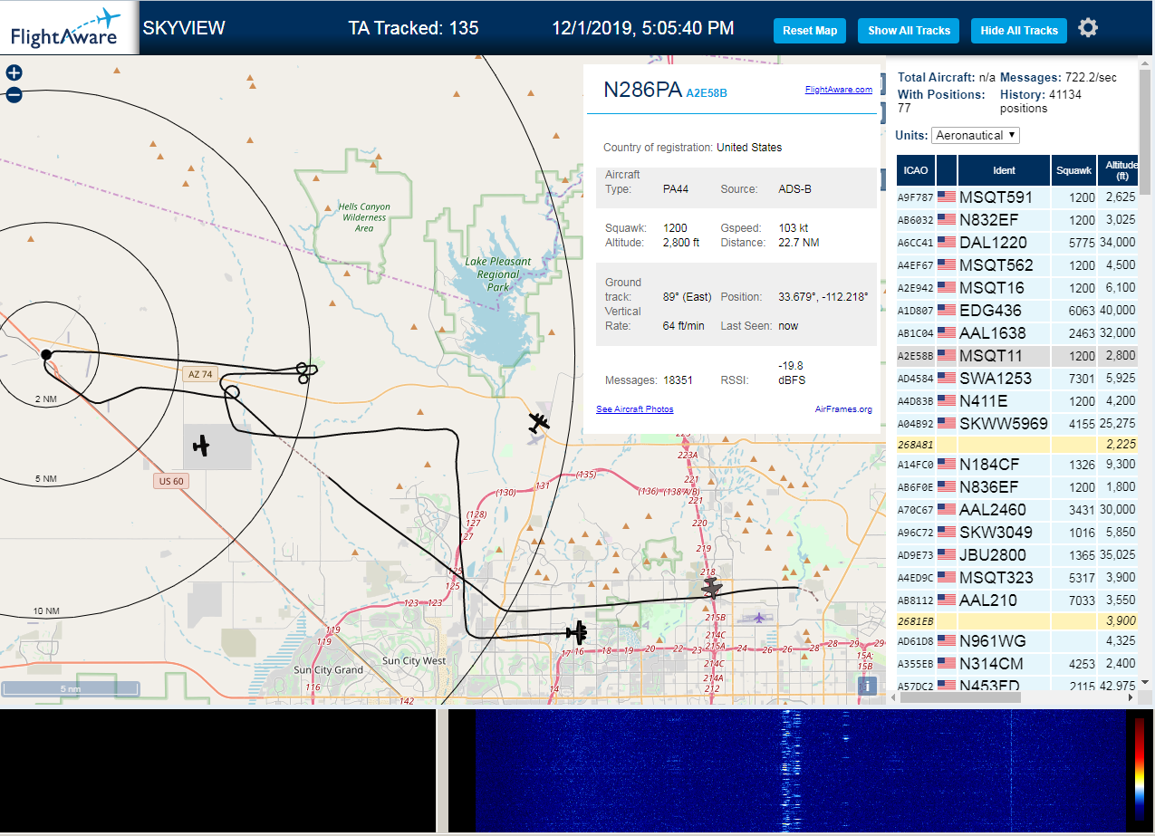
Task: Select the N961WG aircraft row
Action: [1017, 640]
